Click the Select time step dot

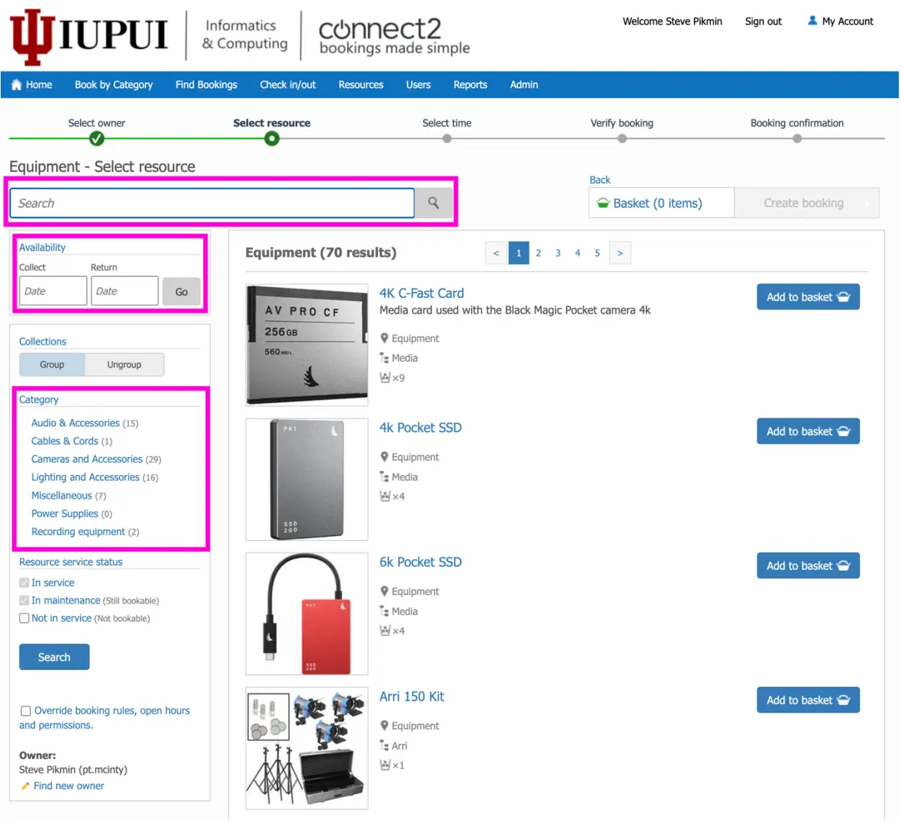(x=447, y=139)
